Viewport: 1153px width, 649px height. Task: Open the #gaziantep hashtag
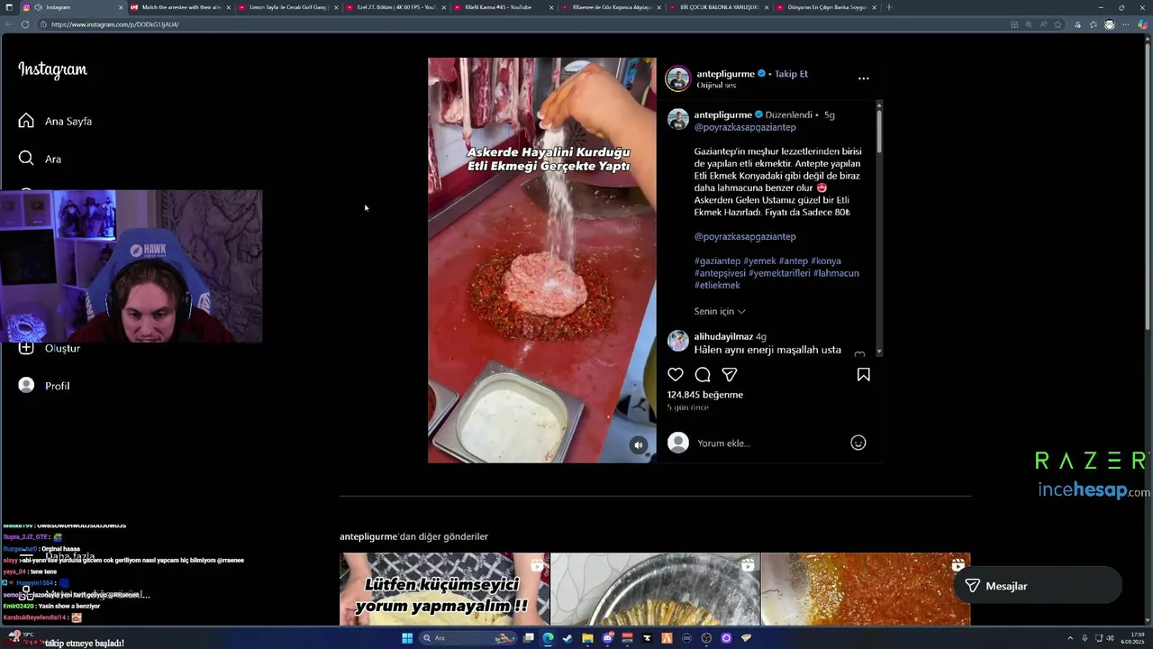point(717,261)
